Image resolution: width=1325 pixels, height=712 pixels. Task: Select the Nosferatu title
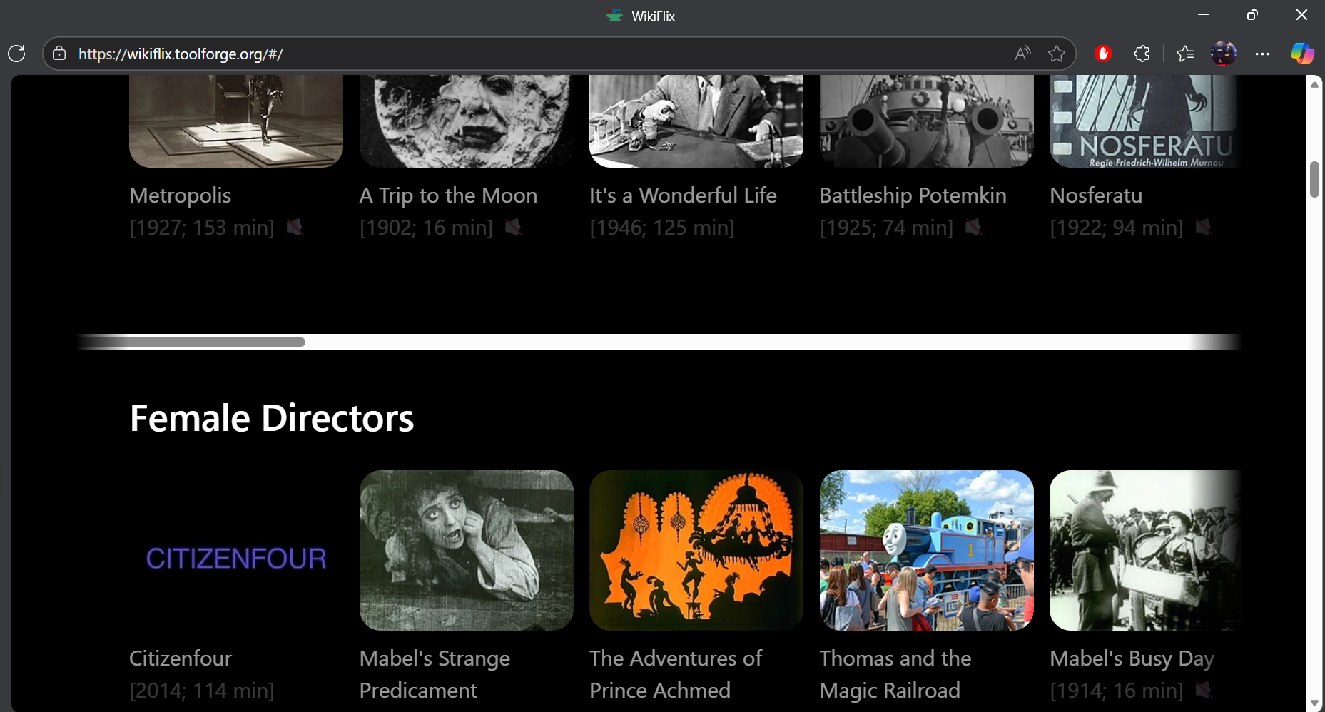coord(1096,195)
